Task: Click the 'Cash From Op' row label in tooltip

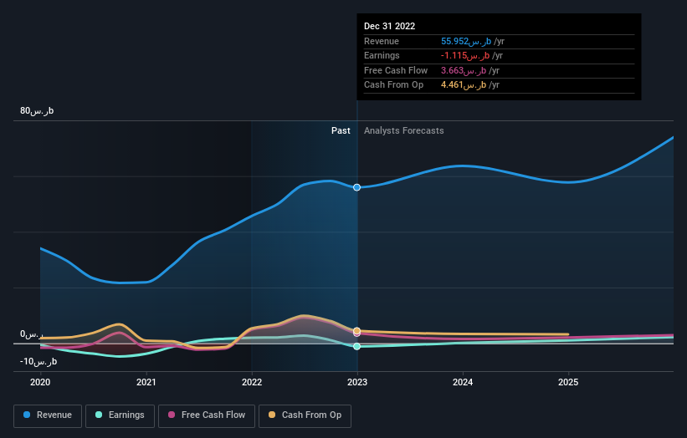Action: click(x=394, y=85)
